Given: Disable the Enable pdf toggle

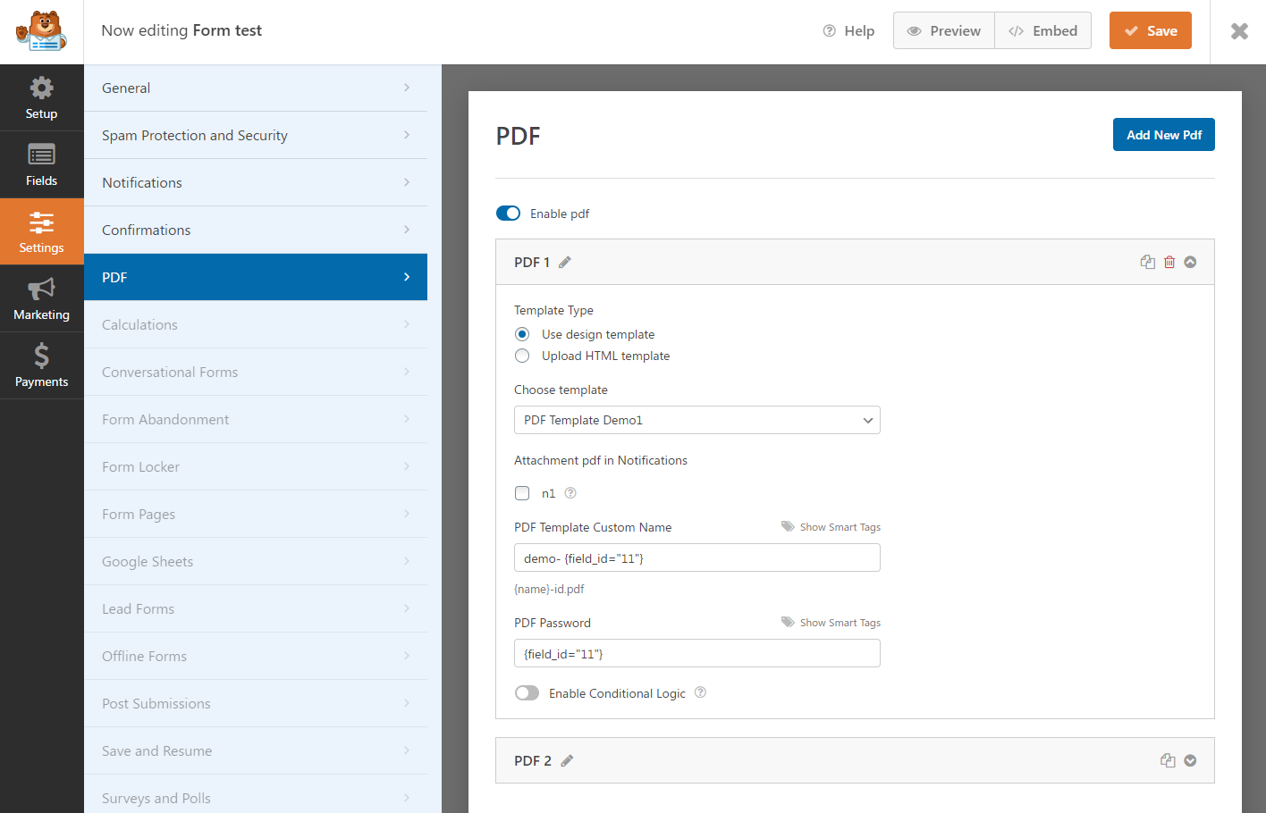Looking at the screenshot, I should pos(508,214).
